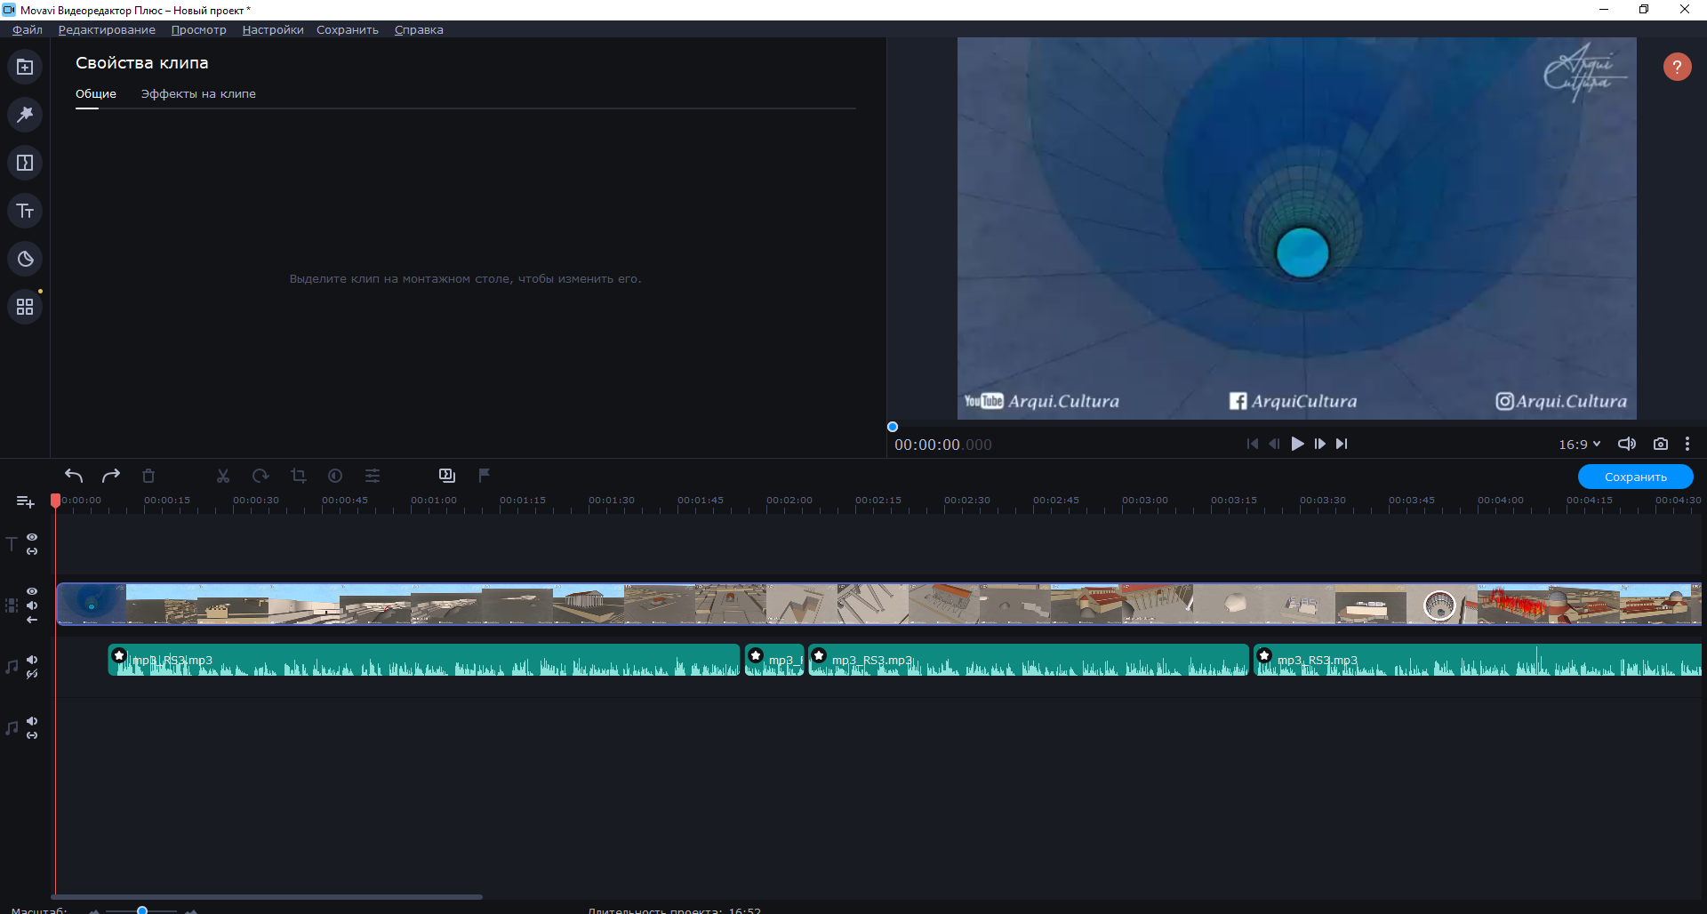Open the transitions panel icon
The width and height of the screenshot is (1707, 914).
(25, 163)
